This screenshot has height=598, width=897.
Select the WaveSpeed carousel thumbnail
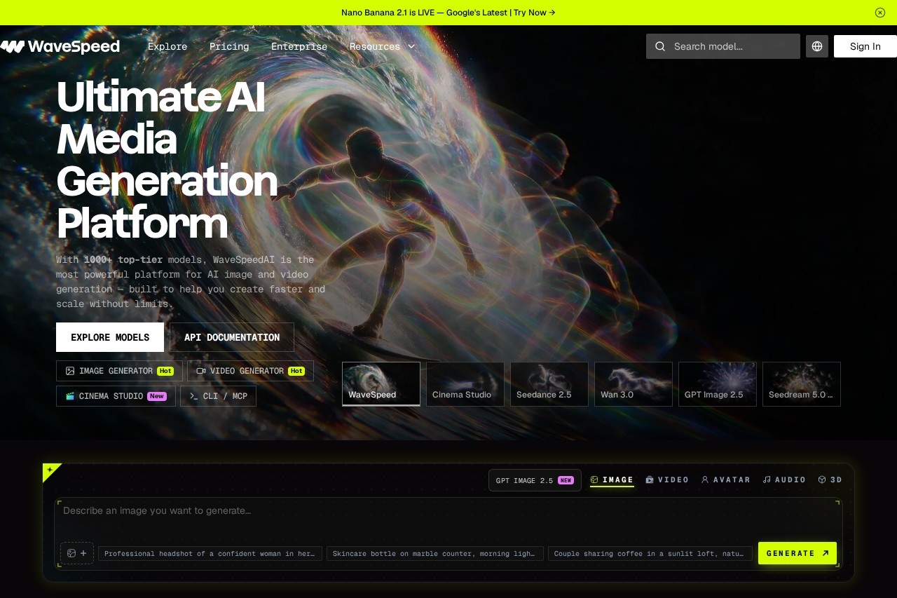pyautogui.click(x=381, y=384)
